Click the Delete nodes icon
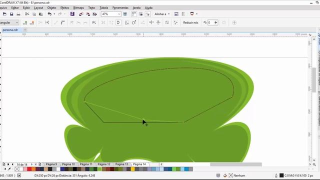The height and width of the screenshot is (180, 320). (x=32, y=22)
